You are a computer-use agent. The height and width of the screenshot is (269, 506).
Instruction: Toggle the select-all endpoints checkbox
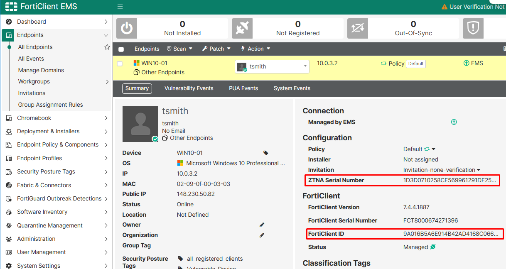coord(121,49)
